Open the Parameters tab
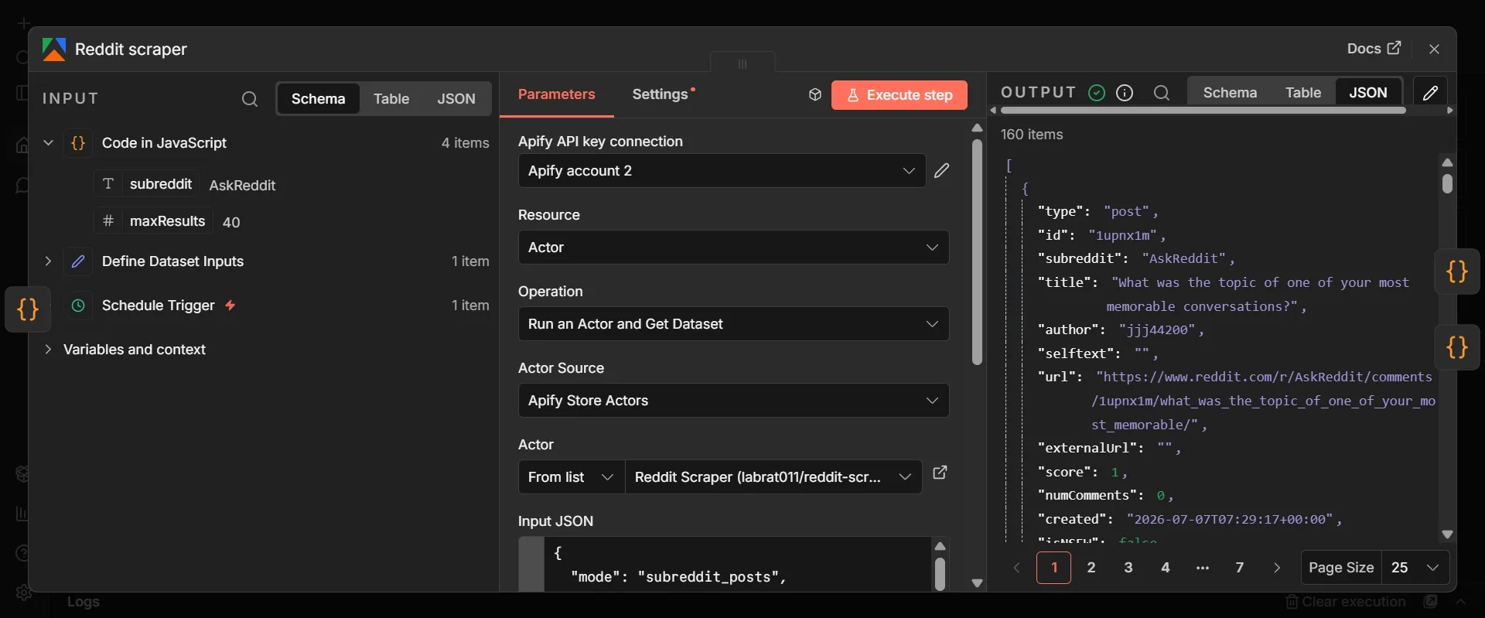 point(557,94)
